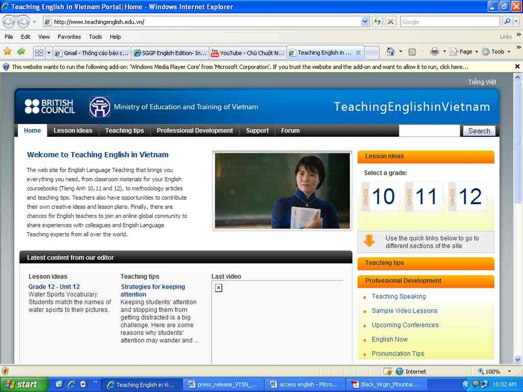Add this page to Favorites with the star-plus icon
Image resolution: width=523 pixels, height=392 pixels.
point(20,52)
